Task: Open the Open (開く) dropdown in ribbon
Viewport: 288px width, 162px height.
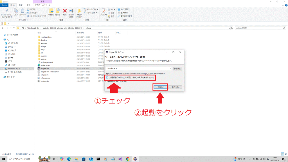Action: click(x=111, y=9)
